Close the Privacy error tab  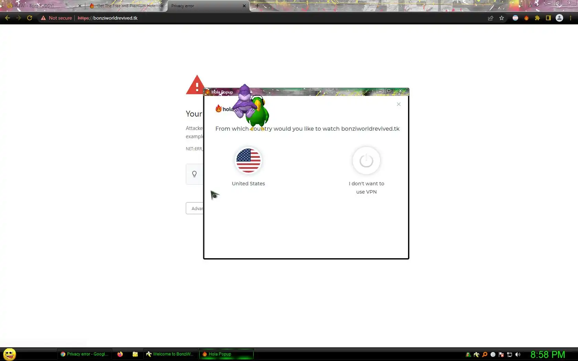244,6
